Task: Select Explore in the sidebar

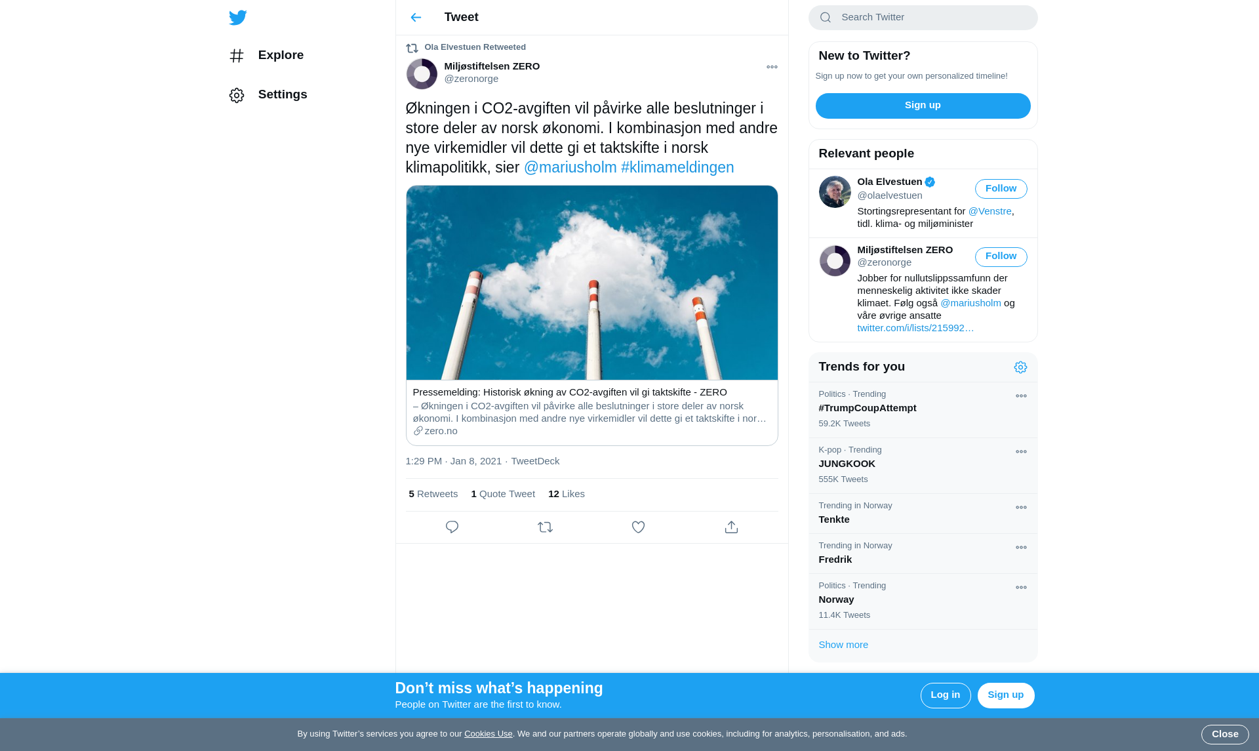Action: tap(281, 55)
